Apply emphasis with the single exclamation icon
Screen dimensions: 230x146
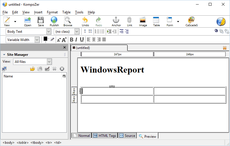coord(85,31)
